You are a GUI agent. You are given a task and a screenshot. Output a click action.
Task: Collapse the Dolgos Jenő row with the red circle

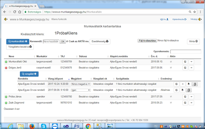pos(6,68)
